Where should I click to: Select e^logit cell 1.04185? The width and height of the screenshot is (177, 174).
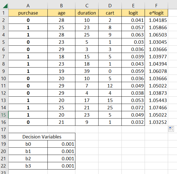[156, 20]
